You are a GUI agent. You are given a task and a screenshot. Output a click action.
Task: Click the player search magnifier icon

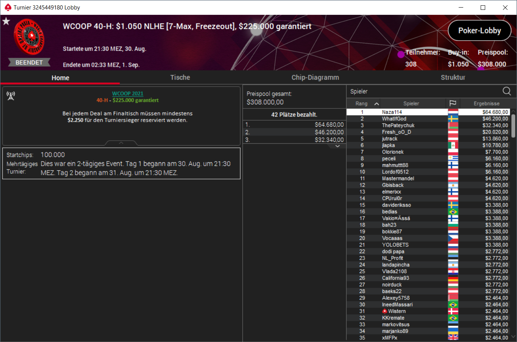click(507, 91)
